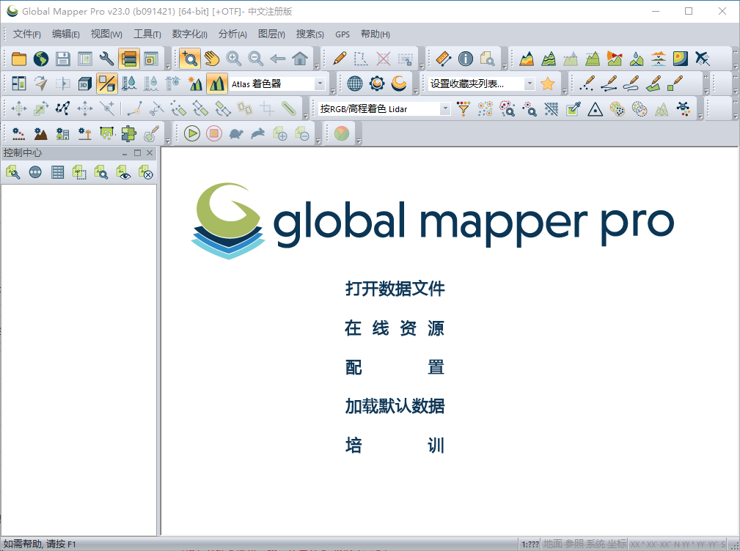Toggle hill shading mountain icon
Screen dimensions: 740x551
click(216, 84)
